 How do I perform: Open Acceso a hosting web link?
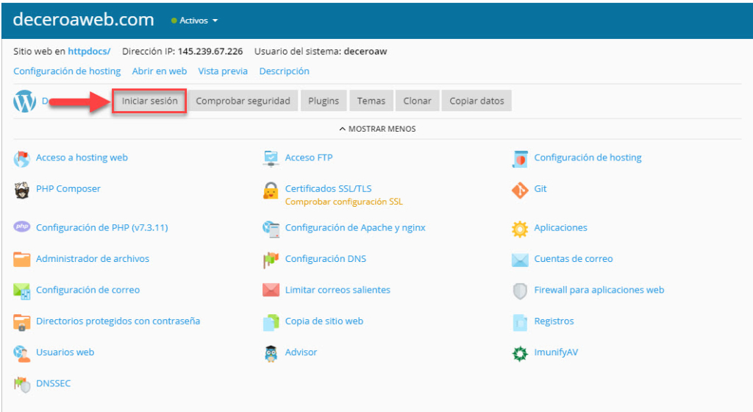82,157
